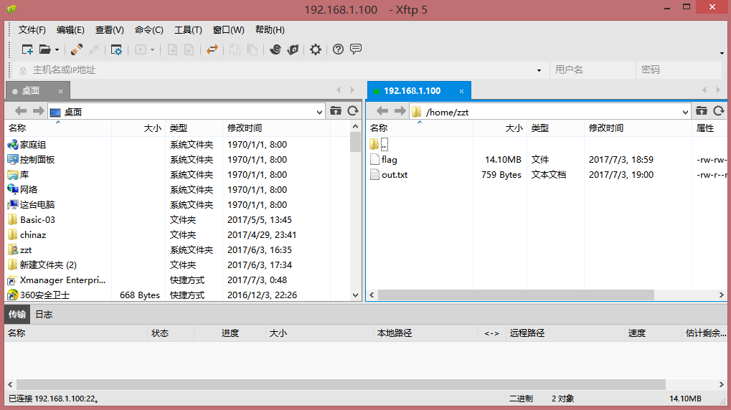The width and height of the screenshot is (731, 410).
Task: Switch to the 日志 tab
Action: 44,315
